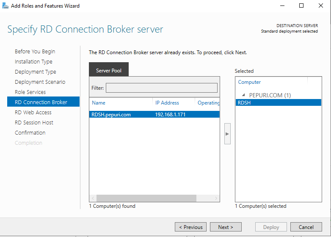Click right arrow of horizontal scrollbar
Screen dimensions: 331x237
[216, 198]
